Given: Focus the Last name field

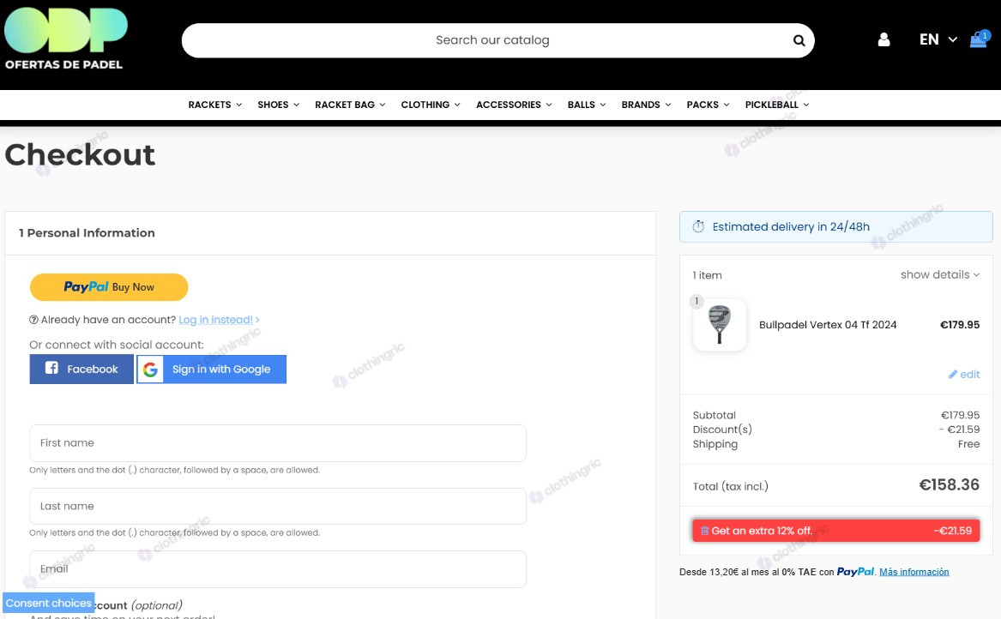Looking at the screenshot, I should [x=278, y=506].
